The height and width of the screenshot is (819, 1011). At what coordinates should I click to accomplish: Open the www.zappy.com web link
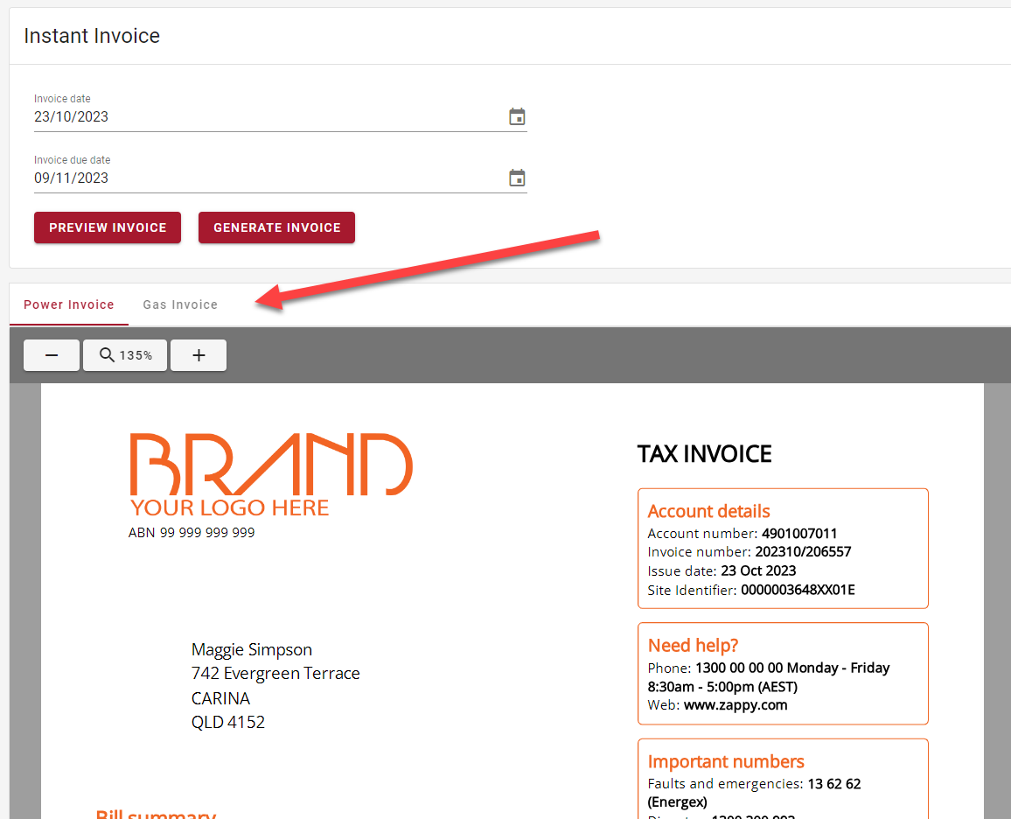[736, 705]
